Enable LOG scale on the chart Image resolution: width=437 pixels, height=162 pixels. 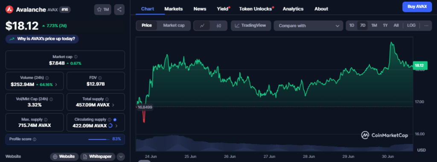[x=411, y=25]
